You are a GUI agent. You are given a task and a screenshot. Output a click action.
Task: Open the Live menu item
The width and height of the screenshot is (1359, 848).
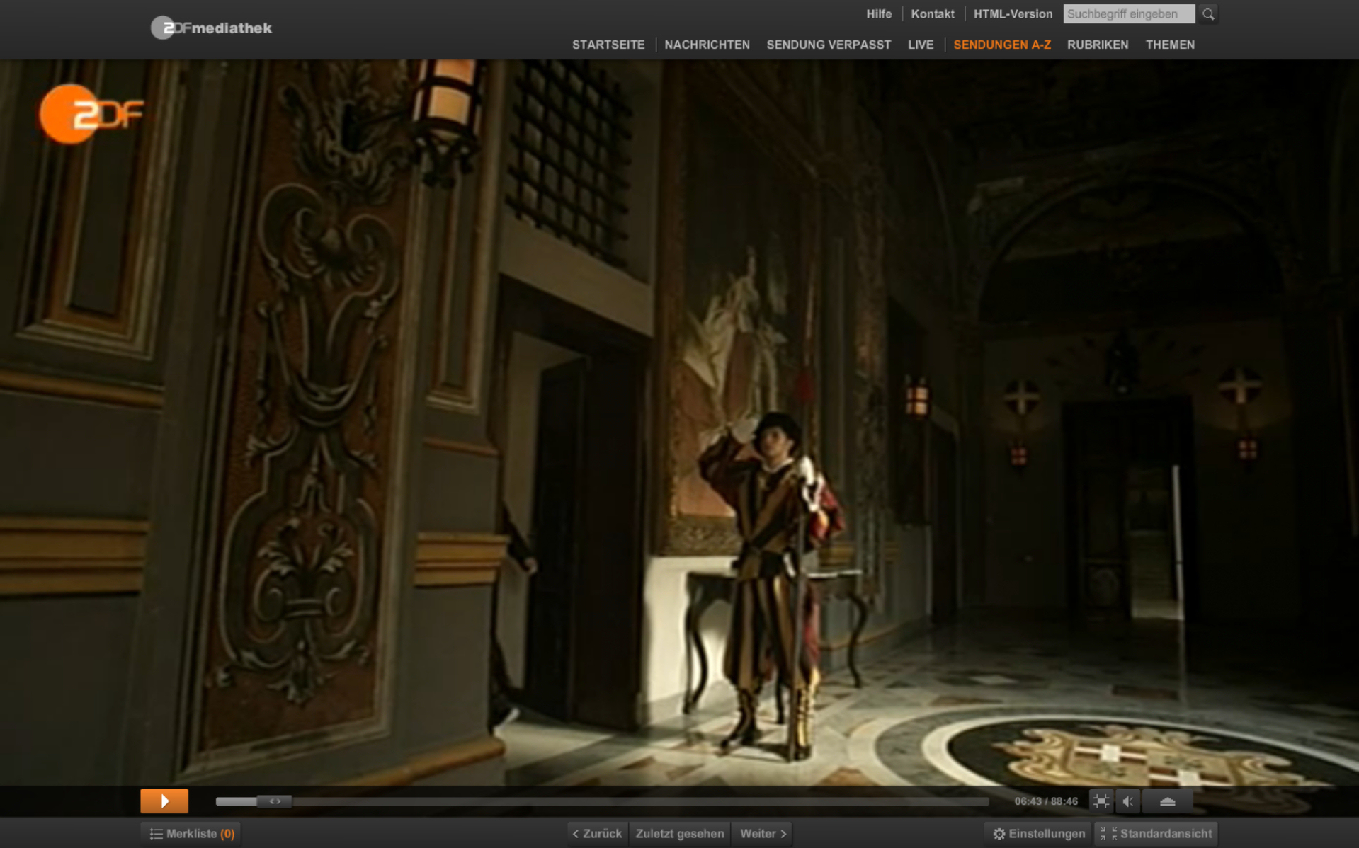pos(920,45)
